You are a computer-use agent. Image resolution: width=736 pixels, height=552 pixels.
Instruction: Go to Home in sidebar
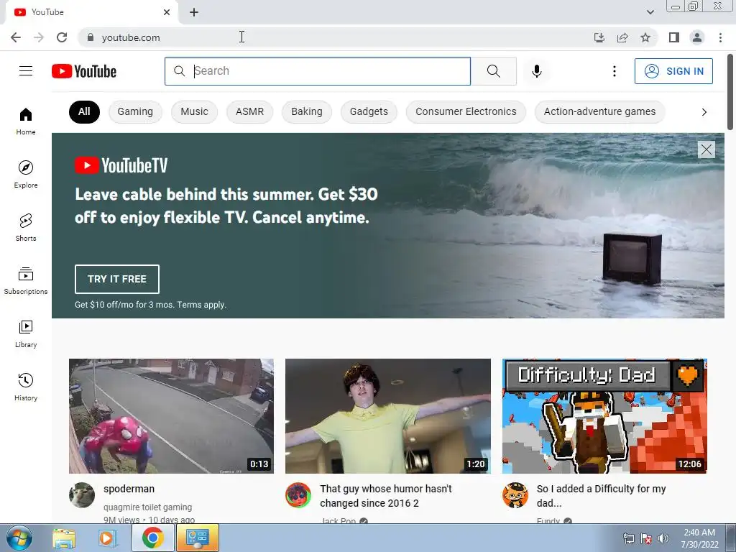tap(26, 121)
